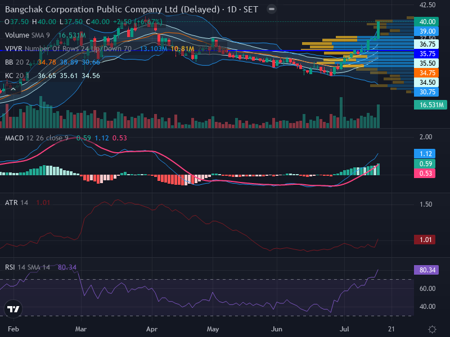The image size is (450, 337).
Task: Click the orange 34.75 price label
Action: tap(426, 73)
